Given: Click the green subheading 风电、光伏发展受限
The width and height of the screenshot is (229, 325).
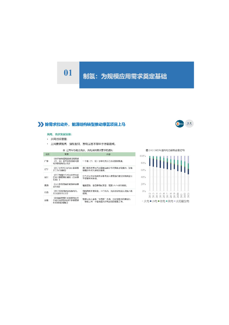Looking at the screenshot, I should click(59, 135).
